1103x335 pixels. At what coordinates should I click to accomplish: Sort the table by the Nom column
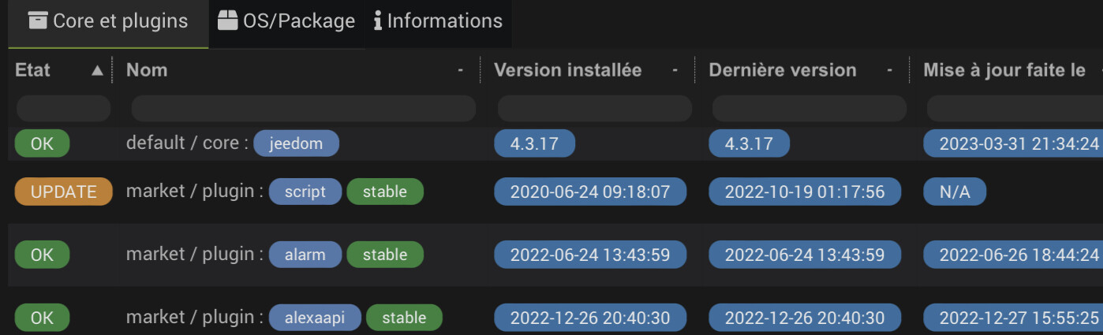(148, 70)
